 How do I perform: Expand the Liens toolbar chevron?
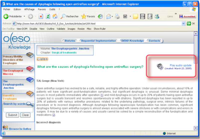click(x=176, y=14)
